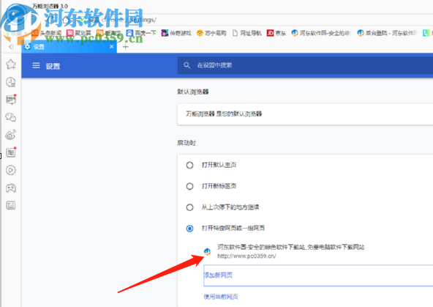Open the 网址导航 bookmark
This screenshot has height=307, width=433.
[246, 33]
